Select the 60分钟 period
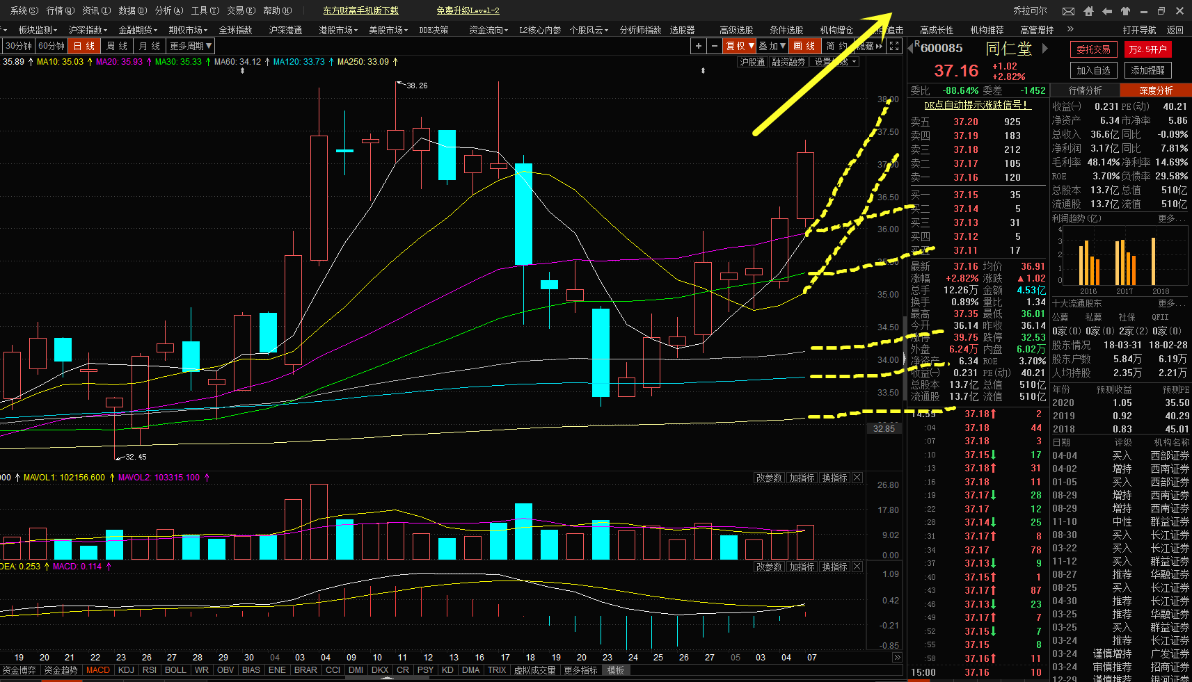This screenshot has width=1192, height=682. click(x=51, y=46)
